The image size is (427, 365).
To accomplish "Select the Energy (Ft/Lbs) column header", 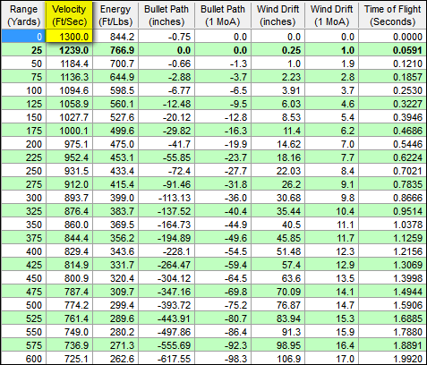I will 115,15.
